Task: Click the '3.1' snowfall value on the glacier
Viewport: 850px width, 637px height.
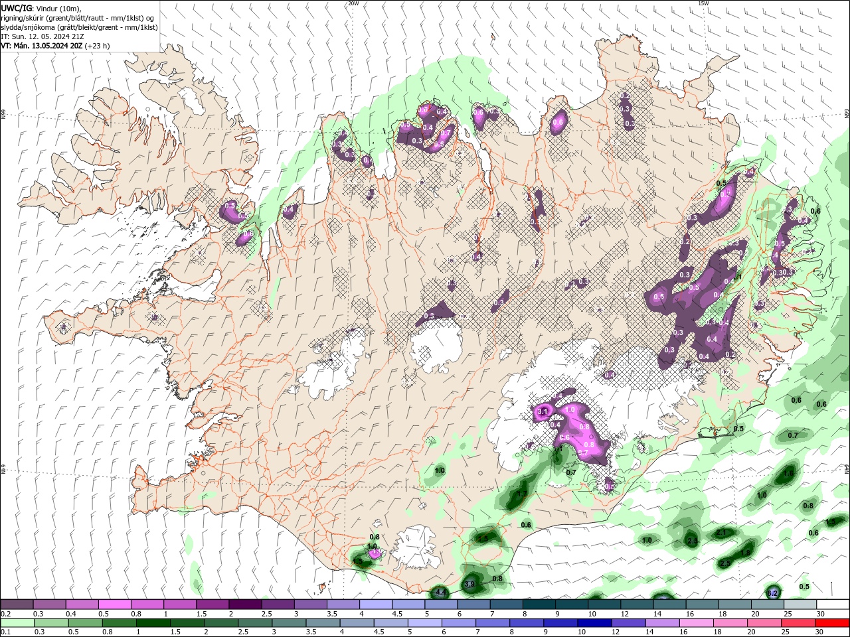Action: tap(542, 412)
